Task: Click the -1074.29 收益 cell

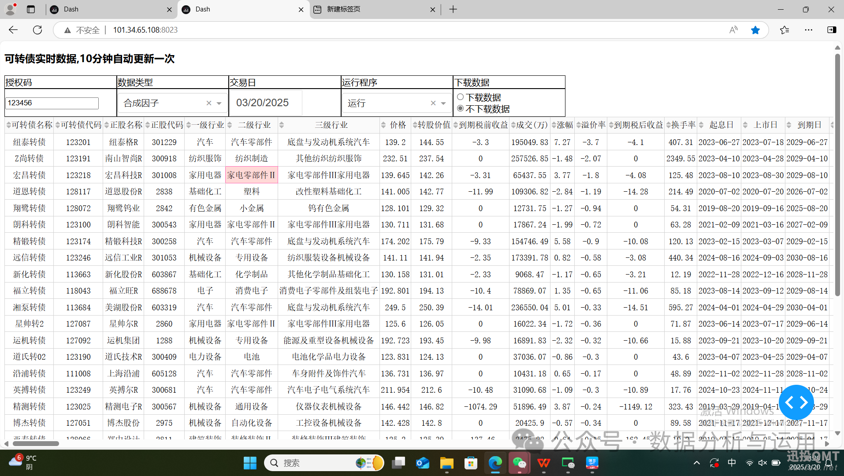Action: [480, 406]
